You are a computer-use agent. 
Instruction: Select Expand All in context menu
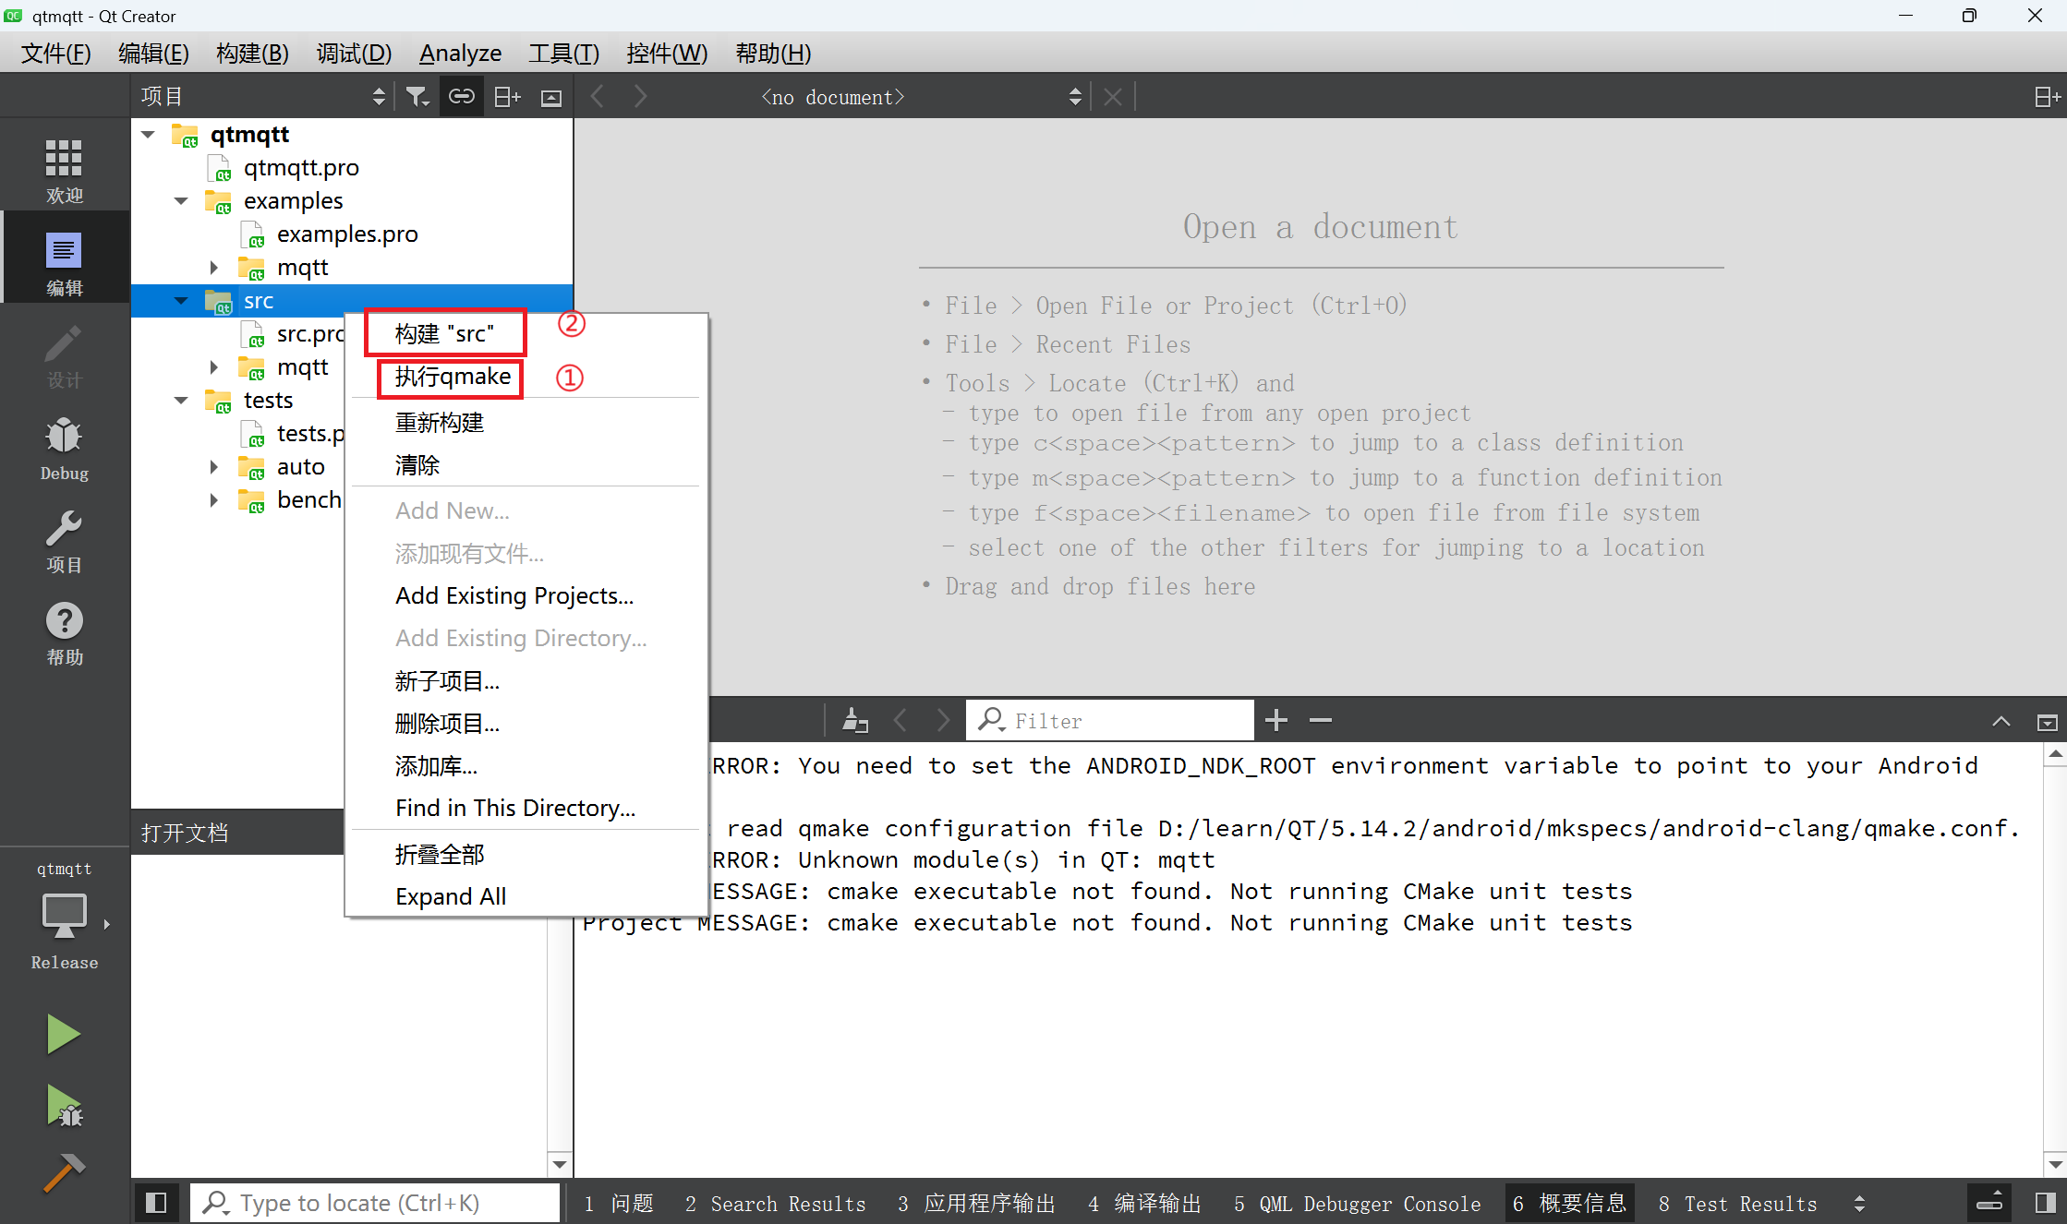[x=526, y=897]
